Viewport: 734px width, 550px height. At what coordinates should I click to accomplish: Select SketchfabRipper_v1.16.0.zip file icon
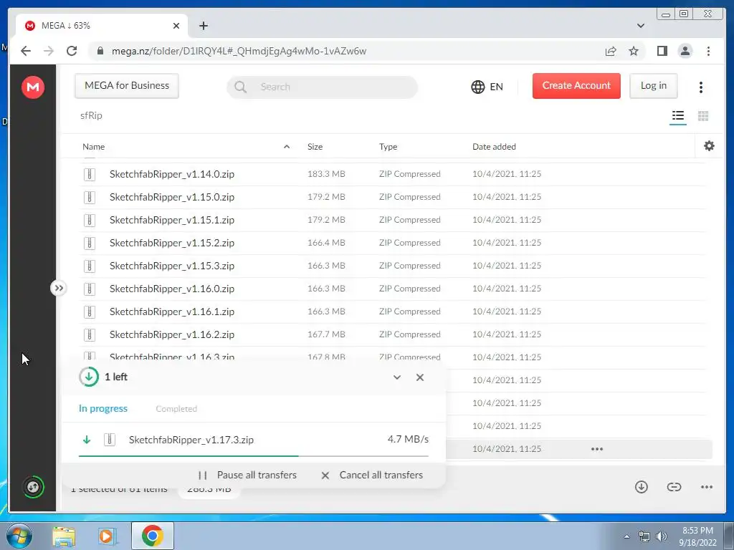point(90,289)
